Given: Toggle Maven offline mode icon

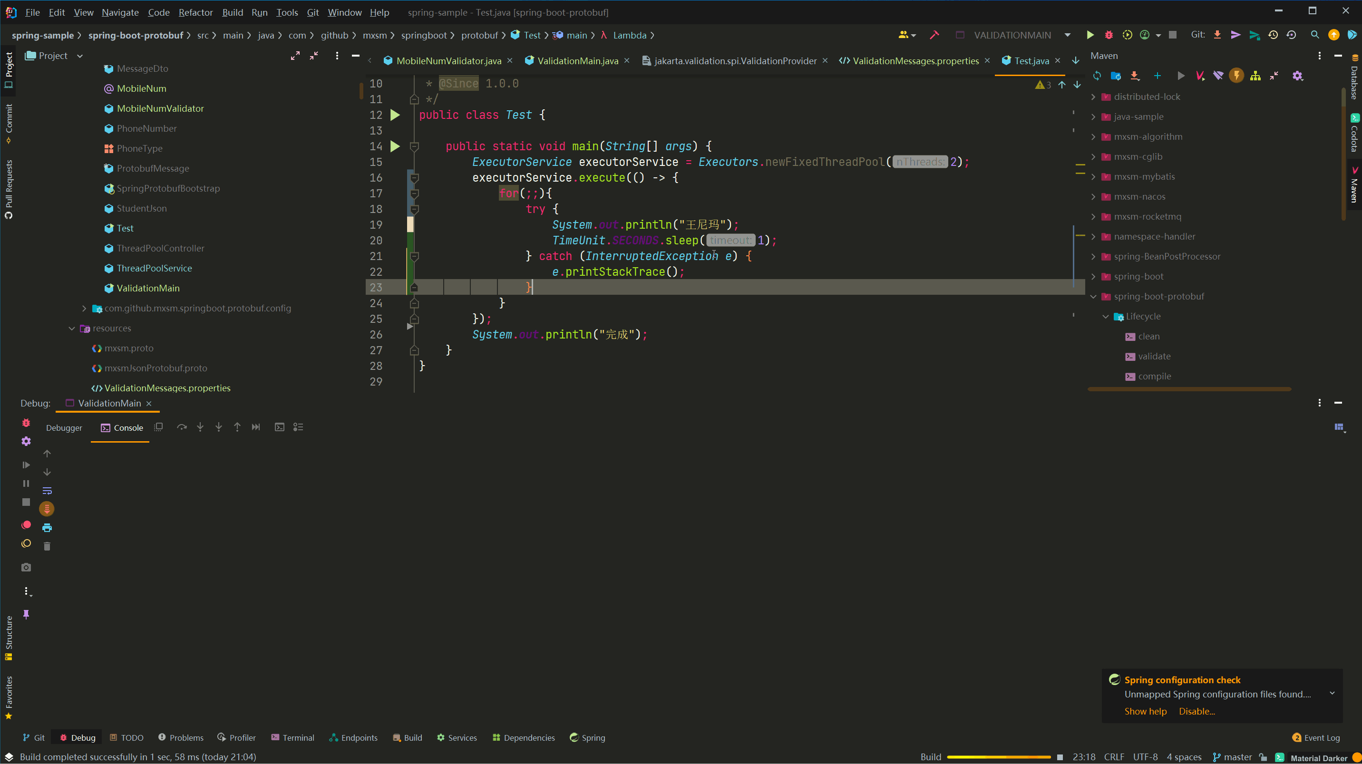Looking at the screenshot, I should tap(1218, 76).
